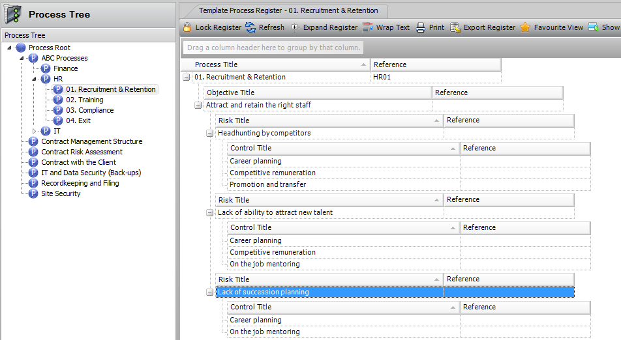Select the 03. Compliance tree item
This screenshot has height=340, width=621.
(x=89, y=110)
